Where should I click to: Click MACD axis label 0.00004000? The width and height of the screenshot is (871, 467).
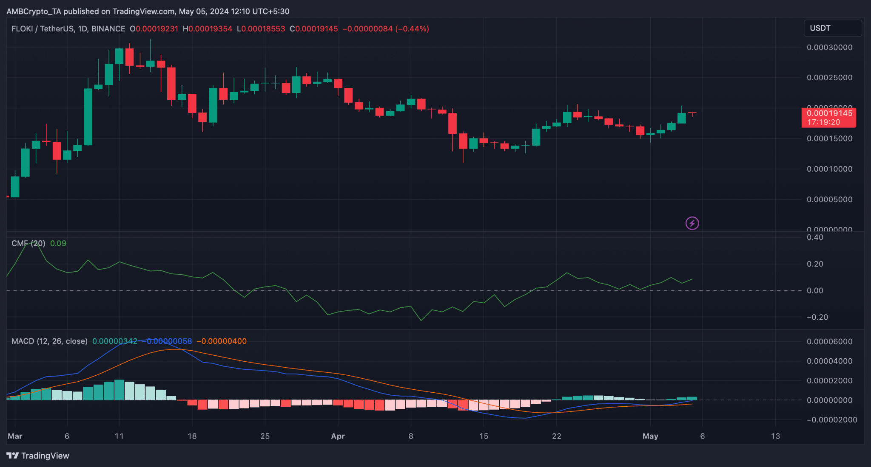click(x=829, y=361)
